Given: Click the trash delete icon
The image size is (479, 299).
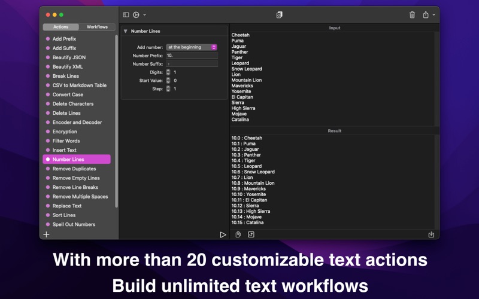Looking at the screenshot, I should [412, 14].
